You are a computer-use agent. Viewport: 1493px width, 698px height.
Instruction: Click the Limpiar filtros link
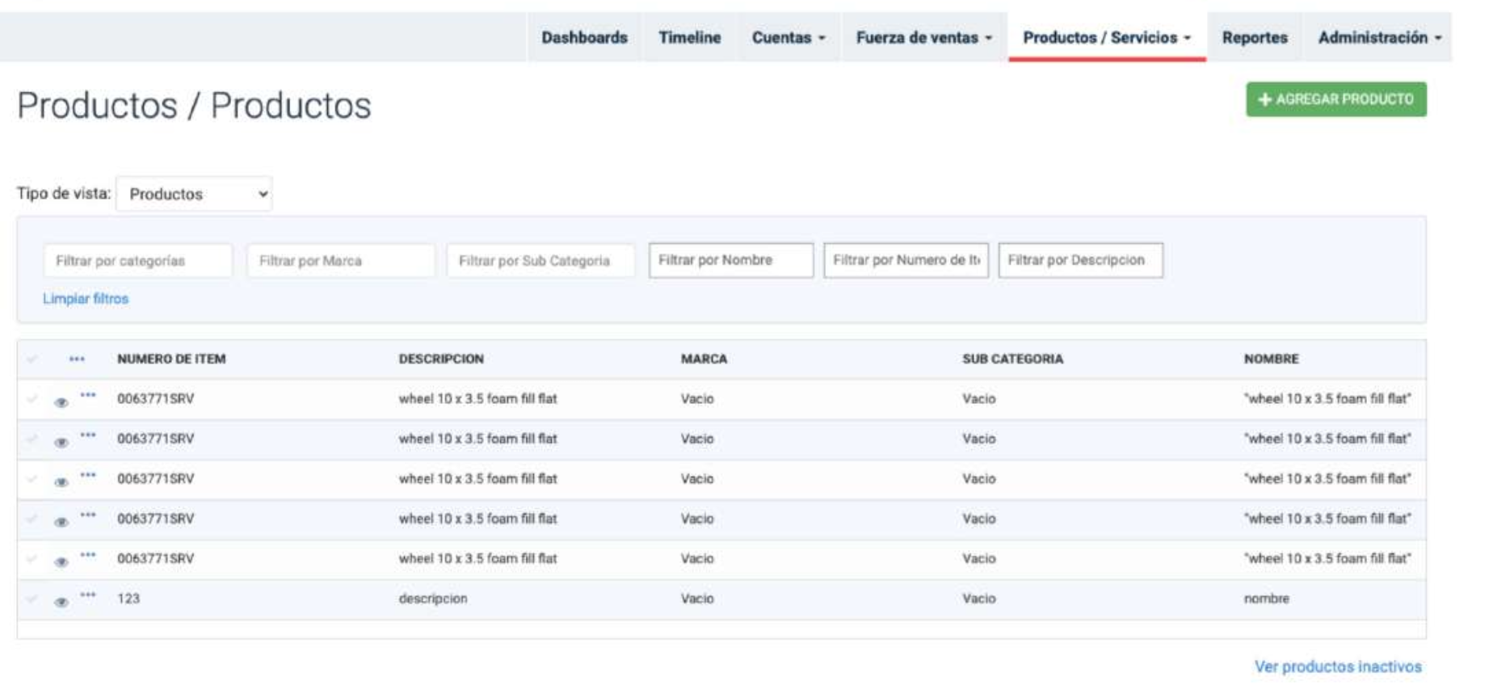[x=86, y=299]
